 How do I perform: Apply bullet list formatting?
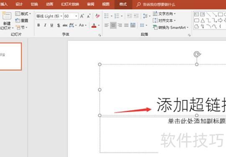coord(107,16)
